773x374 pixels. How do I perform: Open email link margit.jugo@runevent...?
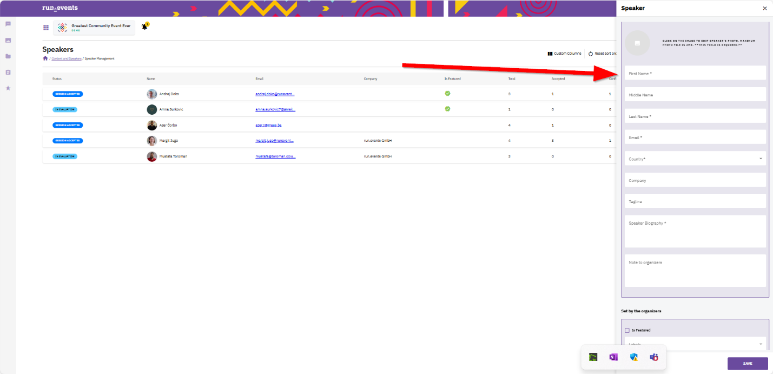tap(274, 141)
